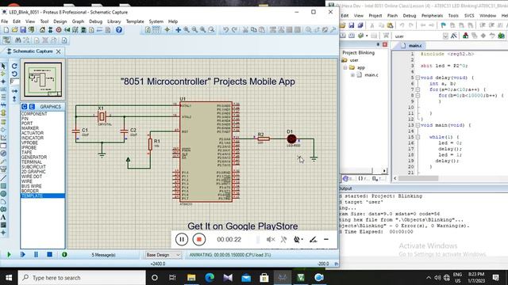The image size is (508, 285).
Task: Select WIRE DOT in the GRAPHICS list
Action: pyautogui.click(x=32, y=177)
